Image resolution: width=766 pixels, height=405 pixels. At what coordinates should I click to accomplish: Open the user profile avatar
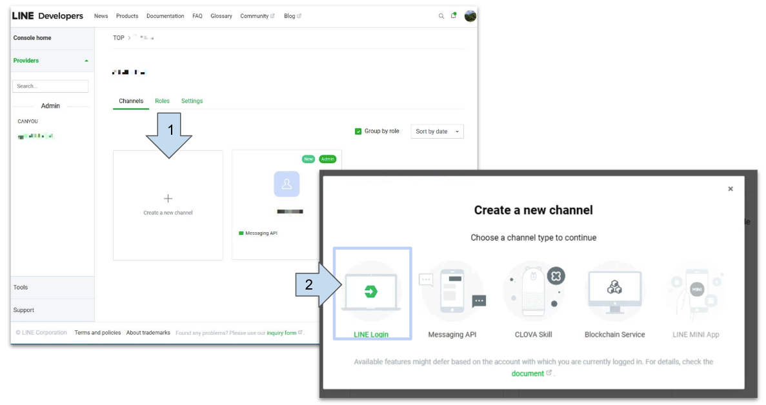point(470,16)
